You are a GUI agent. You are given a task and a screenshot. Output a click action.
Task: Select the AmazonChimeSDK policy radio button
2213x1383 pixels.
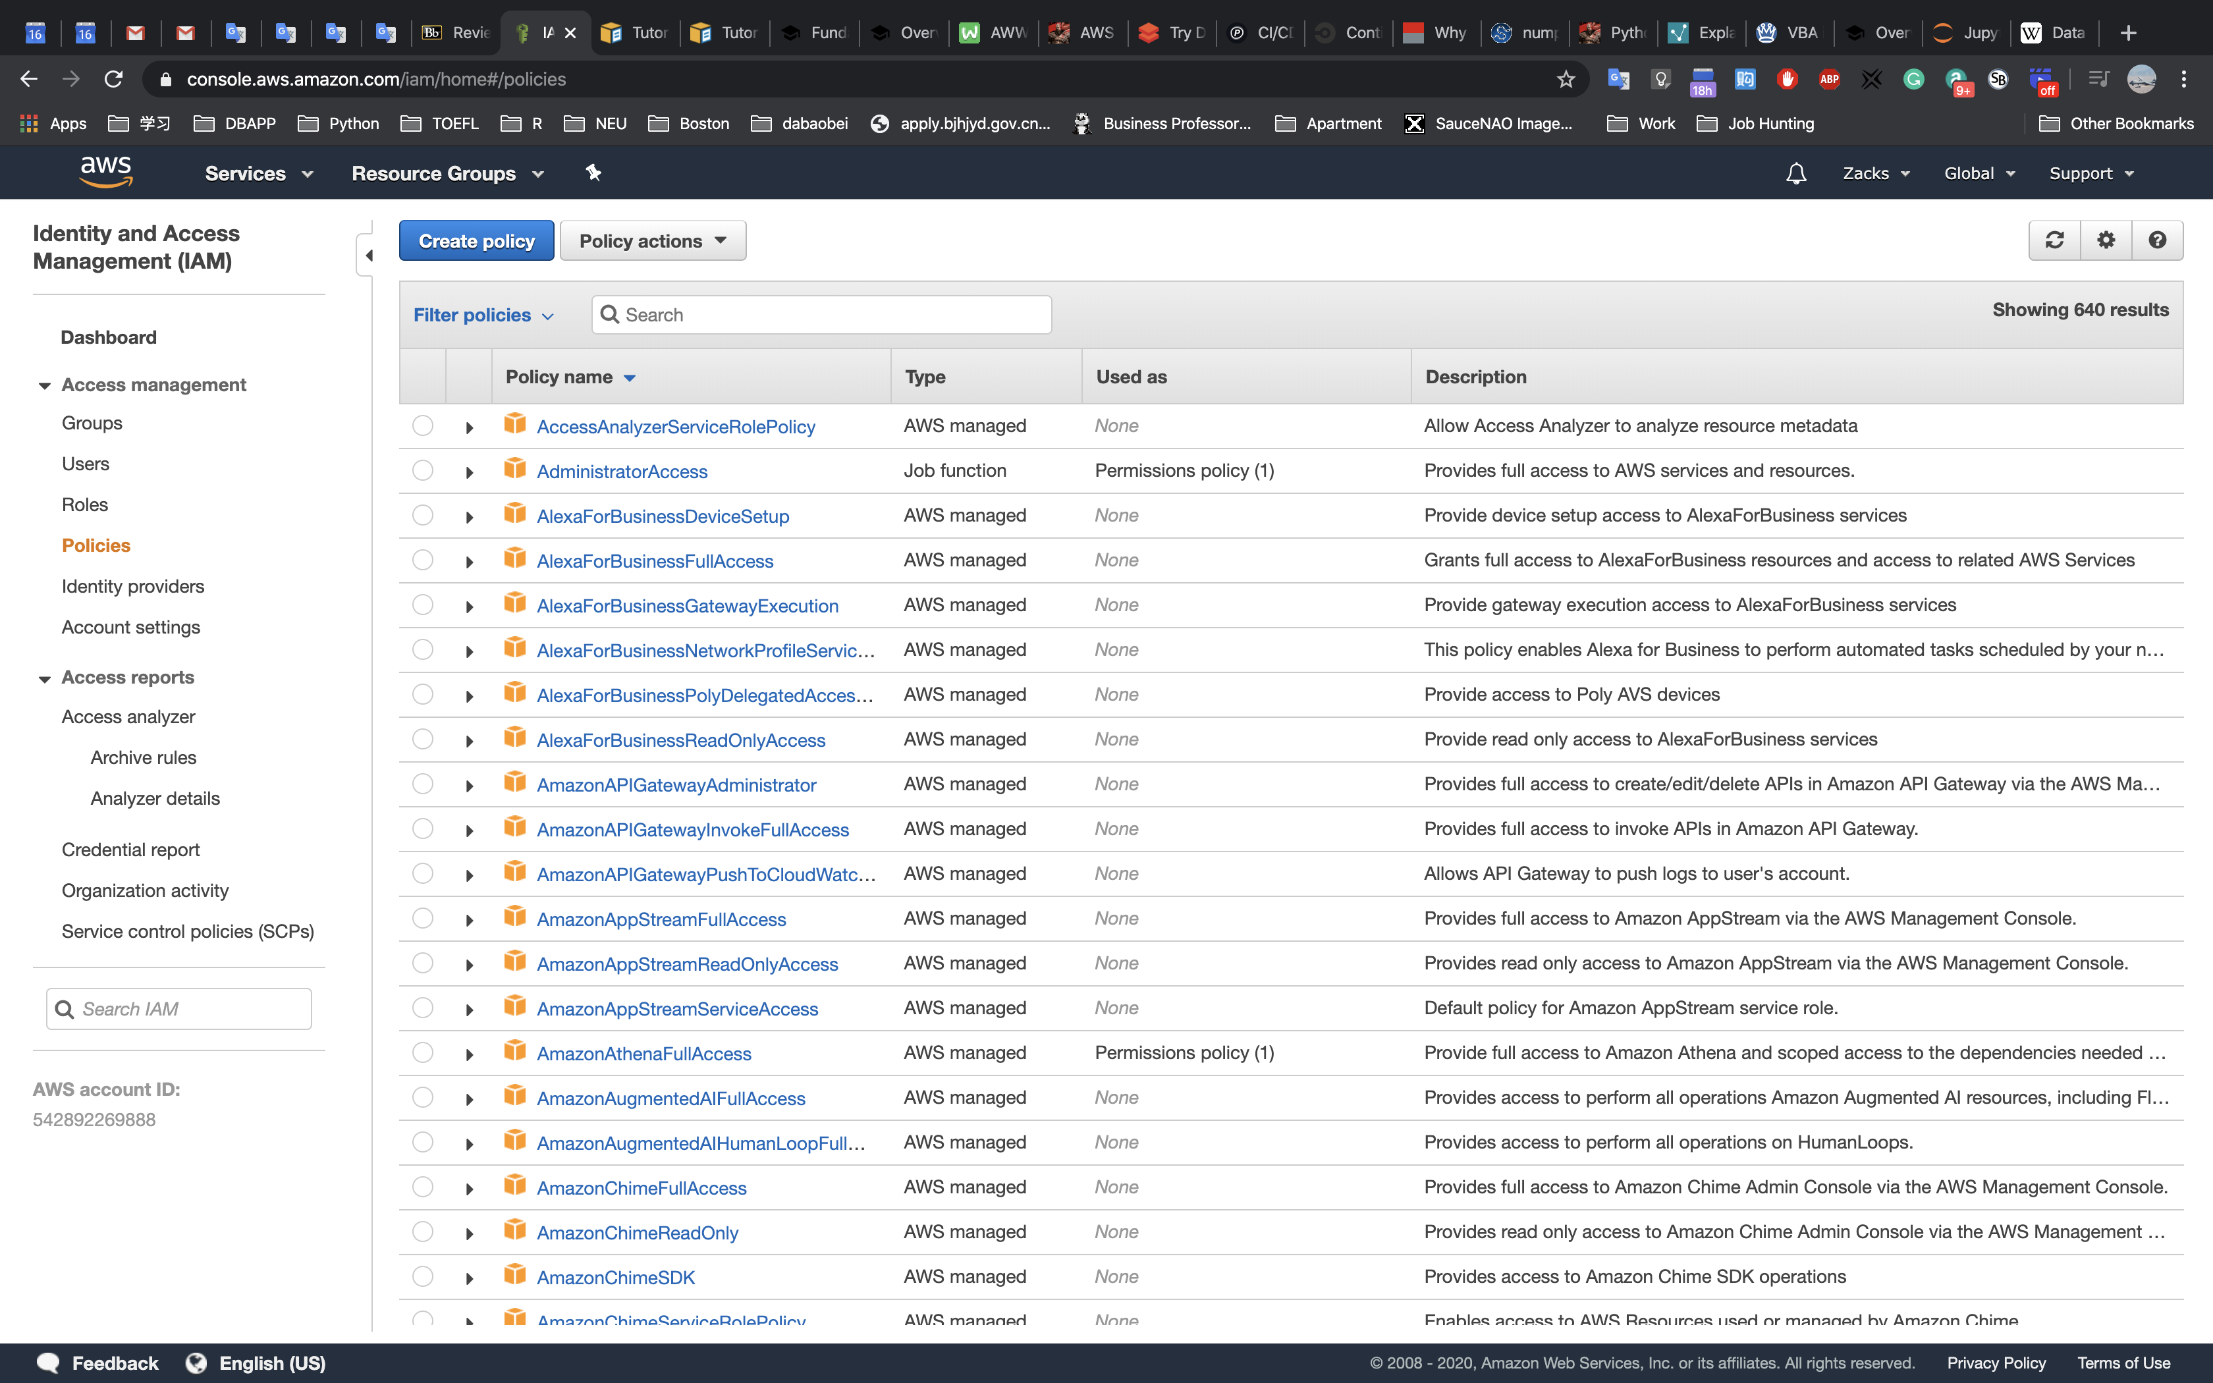pyautogui.click(x=422, y=1277)
